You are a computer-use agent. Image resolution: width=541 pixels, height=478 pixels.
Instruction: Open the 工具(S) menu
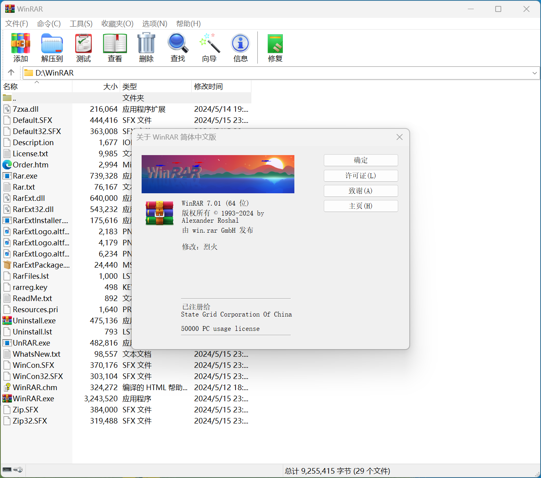pyautogui.click(x=81, y=24)
